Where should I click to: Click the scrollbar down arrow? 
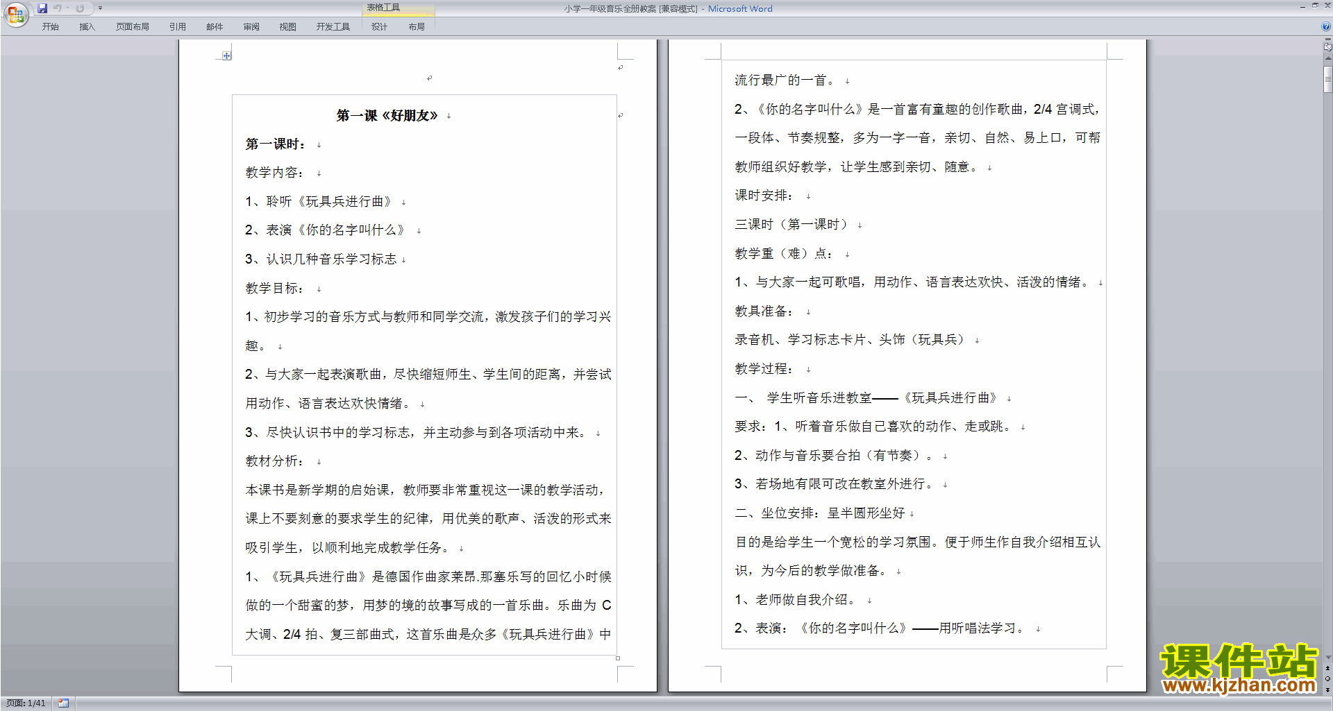pos(1327,658)
